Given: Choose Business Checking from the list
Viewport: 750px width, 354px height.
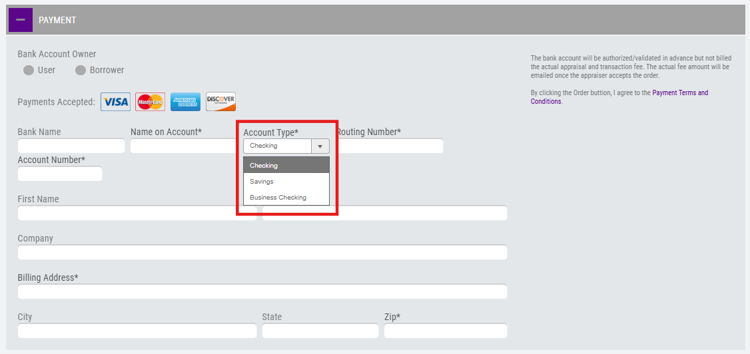Looking at the screenshot, I should 286,198.
